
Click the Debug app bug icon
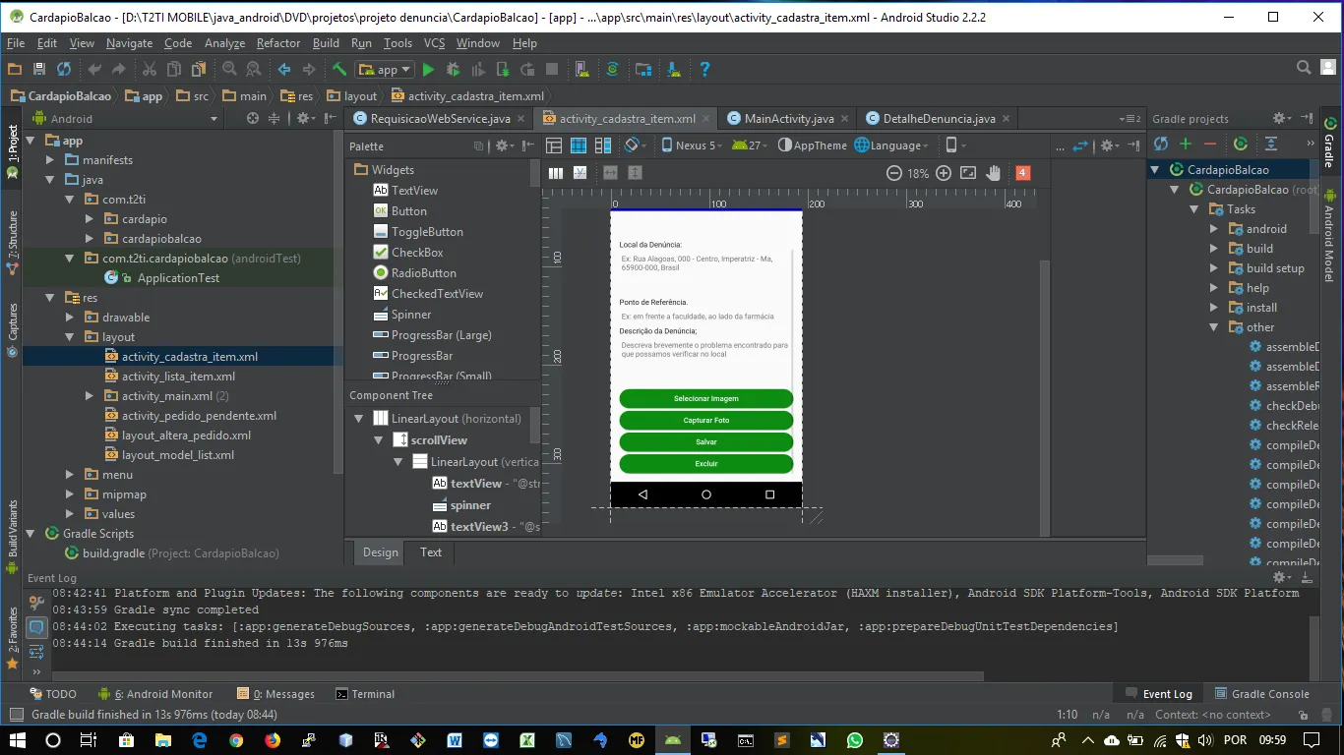point(453,70)
